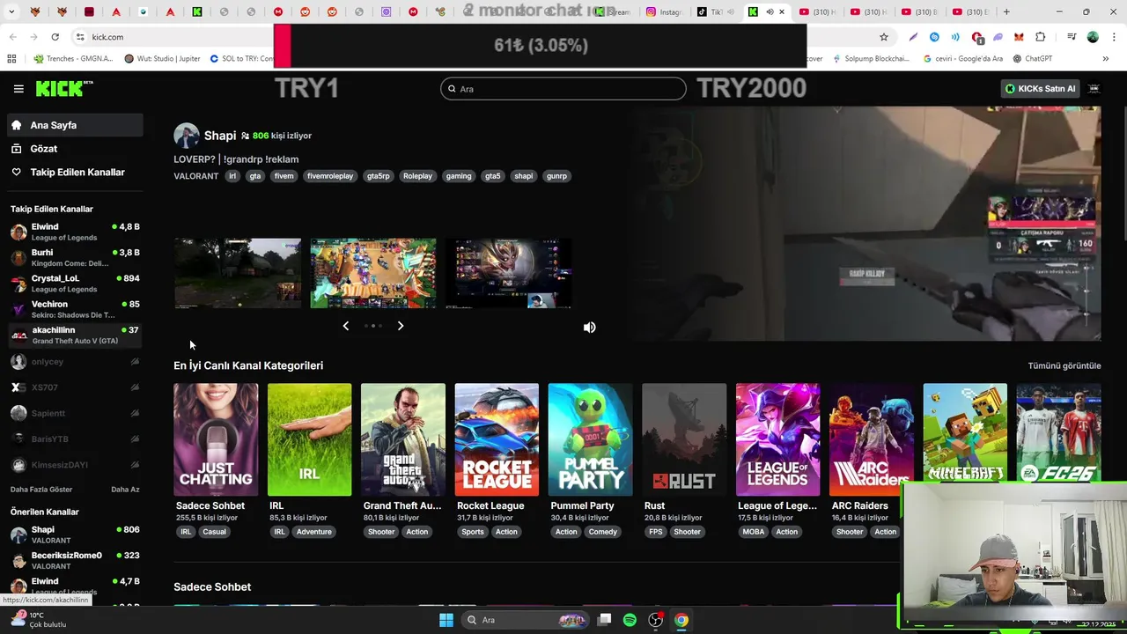Open Gözat in the sidebar
The width and height of the screenshot is (1127, 634).
click(x=75, y=149)
